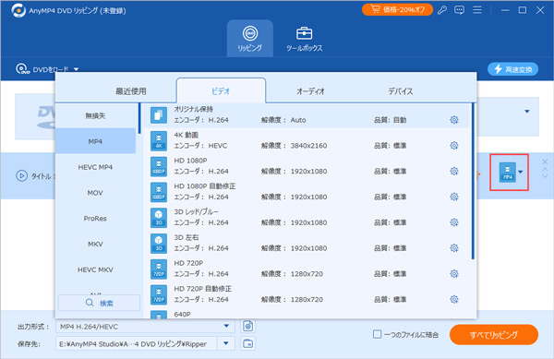The image size is (554, 359).
Task: Play the タイトル item
Action: [x=21, y=175]
